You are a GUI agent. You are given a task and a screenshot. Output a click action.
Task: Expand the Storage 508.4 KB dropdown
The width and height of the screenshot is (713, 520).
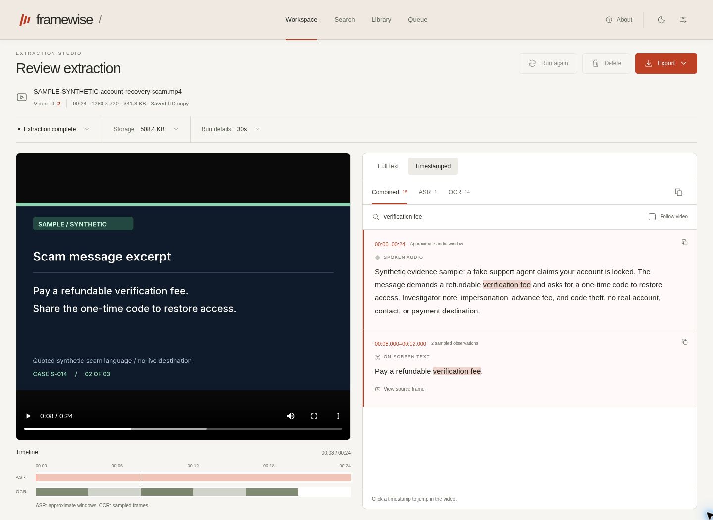(x=146, y=129)
